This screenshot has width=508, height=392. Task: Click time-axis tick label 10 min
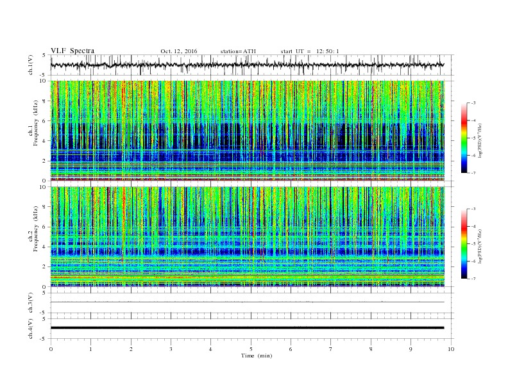pyautogui.click(x=451, y=349)
